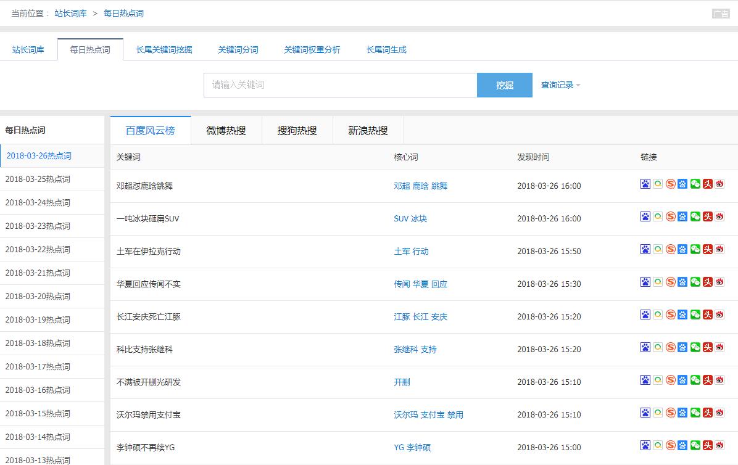
Task: Select the 长尾关键词挖掘 tab
Action: pos(163,49)
